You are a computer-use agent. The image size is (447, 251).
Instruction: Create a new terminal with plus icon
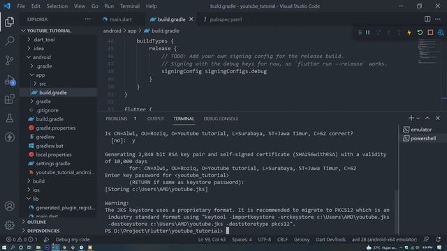(x=411, y=118)
